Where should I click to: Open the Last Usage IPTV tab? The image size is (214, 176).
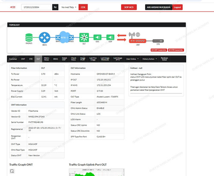pyautogui.click(x=118, y=59)
